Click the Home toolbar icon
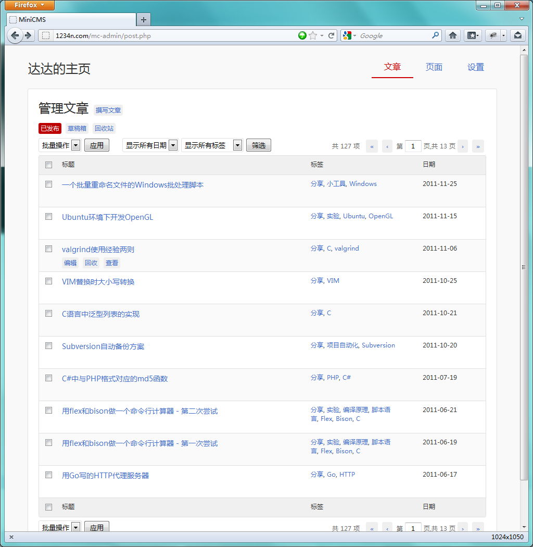Image resolution: width=533 pixels, height=547 pixels. [453, 35]
